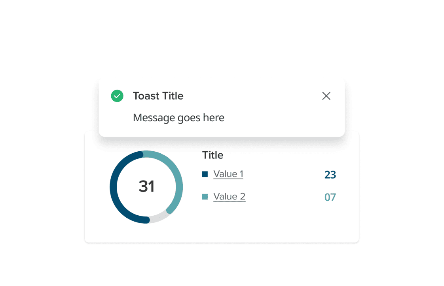The height and width of the screenshot is (286, 444).
Task: Click the chart card Title heading
Action: tap(213, 155)
